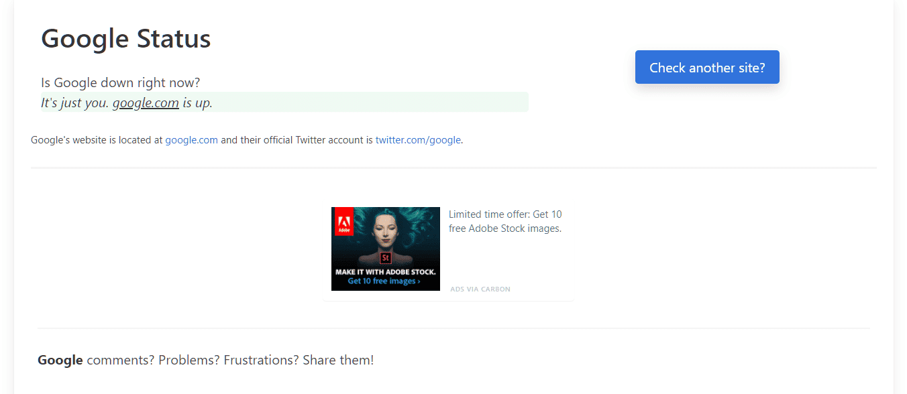
Task: Click the "is up." status text
Action: (197, 103)
